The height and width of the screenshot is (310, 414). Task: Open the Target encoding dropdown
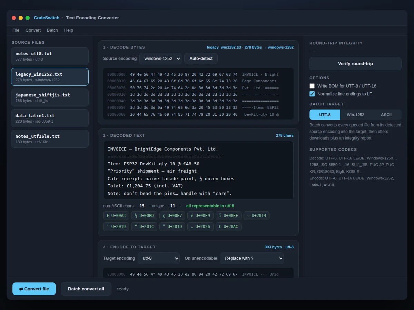point(159,258)
